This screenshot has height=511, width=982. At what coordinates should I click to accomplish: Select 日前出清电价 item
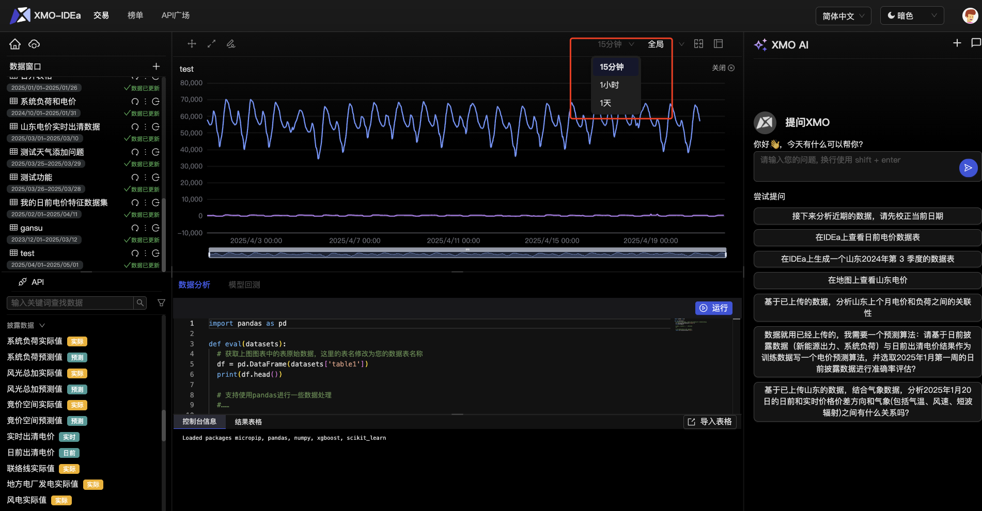(30, 453)
